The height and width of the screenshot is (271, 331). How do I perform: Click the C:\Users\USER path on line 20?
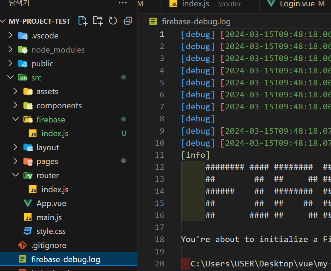point(261,264)
